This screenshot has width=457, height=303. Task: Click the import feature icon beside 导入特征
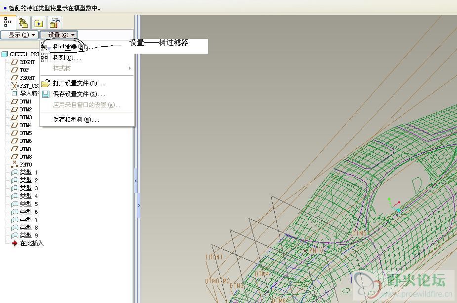(x=14, y=94)
